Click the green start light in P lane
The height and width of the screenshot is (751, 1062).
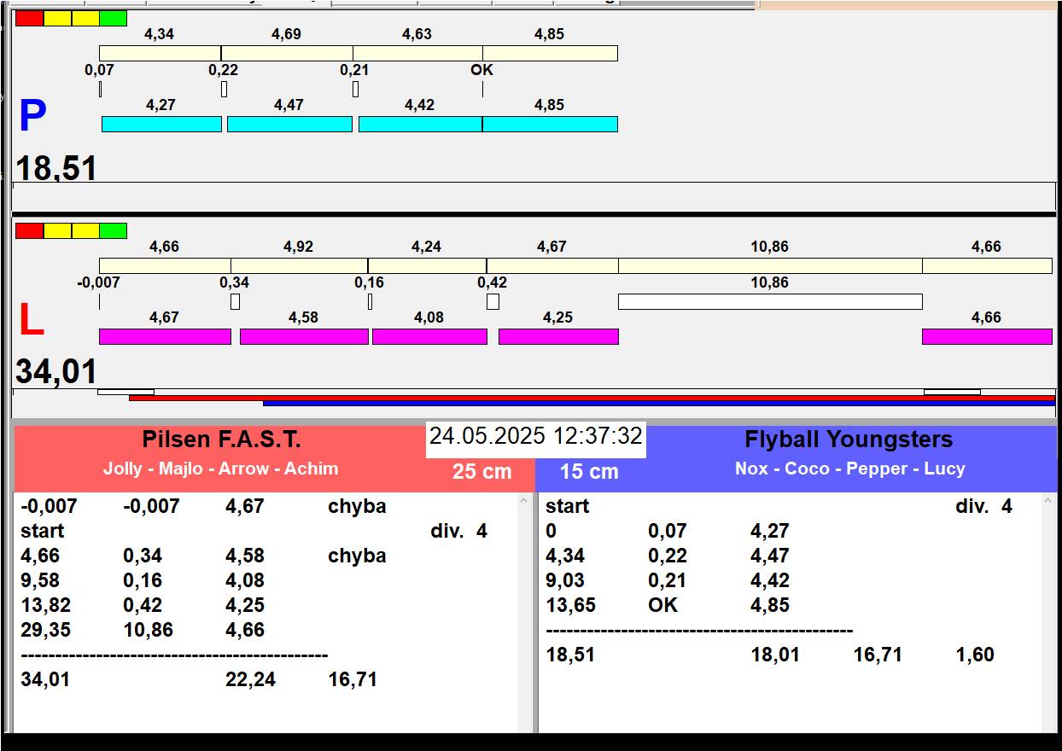click(x=113, y=18)
